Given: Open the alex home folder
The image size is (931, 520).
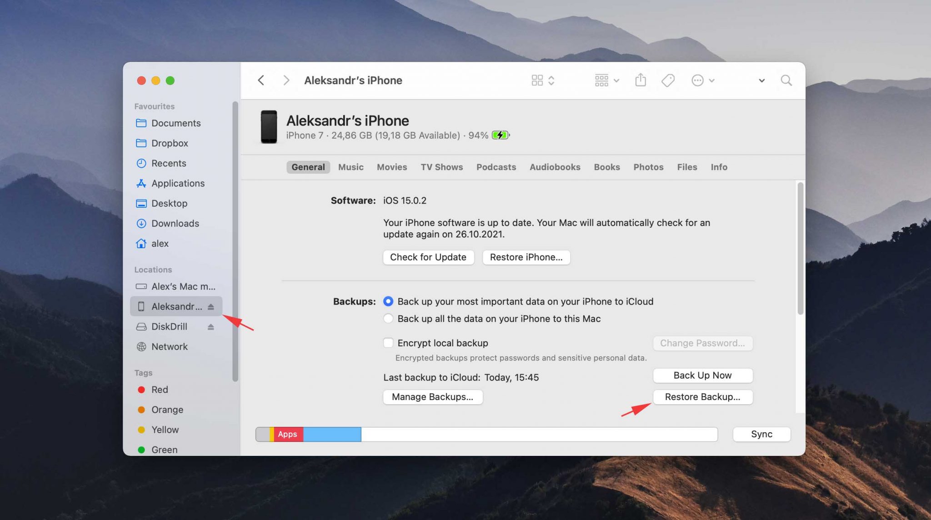Looking at the screenshot, I should point(176,243).
